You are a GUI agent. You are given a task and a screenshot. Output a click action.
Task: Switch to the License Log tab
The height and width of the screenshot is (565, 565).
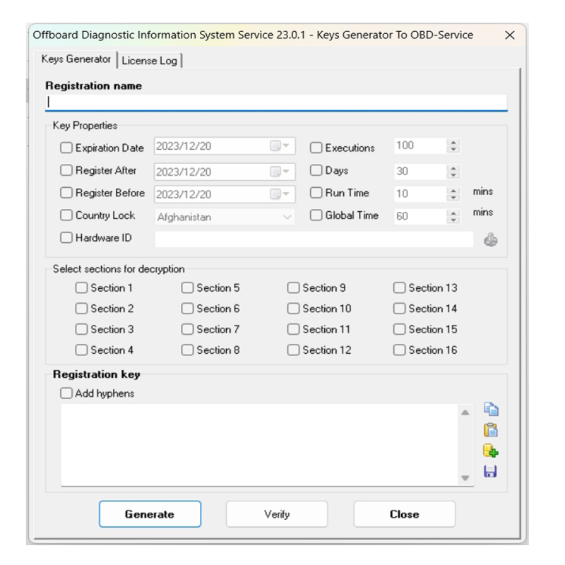[149, 61]
